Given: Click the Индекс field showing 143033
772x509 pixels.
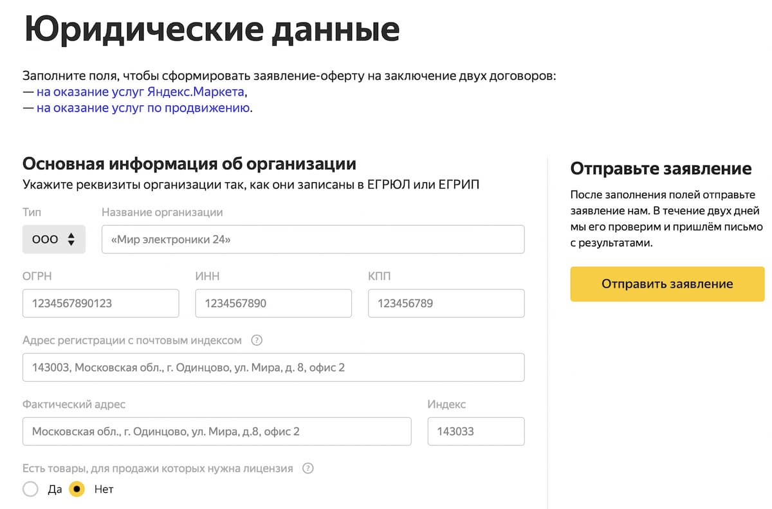Looking at the screenshot, I should [x=475, y=431].
